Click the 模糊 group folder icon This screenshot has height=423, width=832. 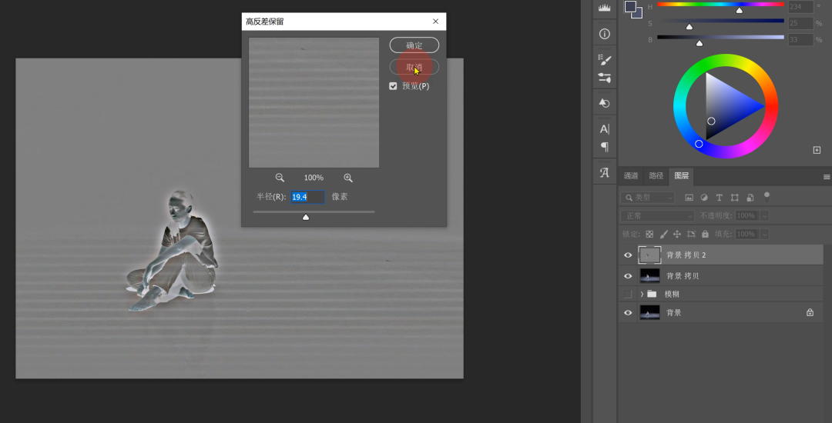[x=652, y=294]
